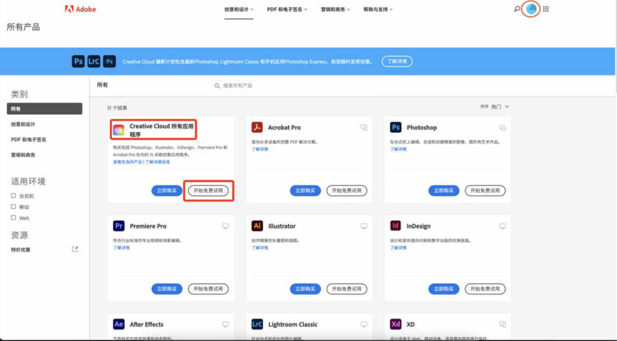This screenshot has height=341, width=617.
Task: Click the Creative Cloud app icon
Action: click(x=118, y=129)
